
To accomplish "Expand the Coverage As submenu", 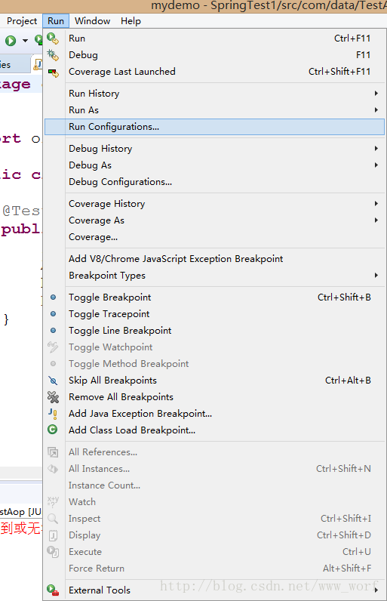I will coord(214,220).
